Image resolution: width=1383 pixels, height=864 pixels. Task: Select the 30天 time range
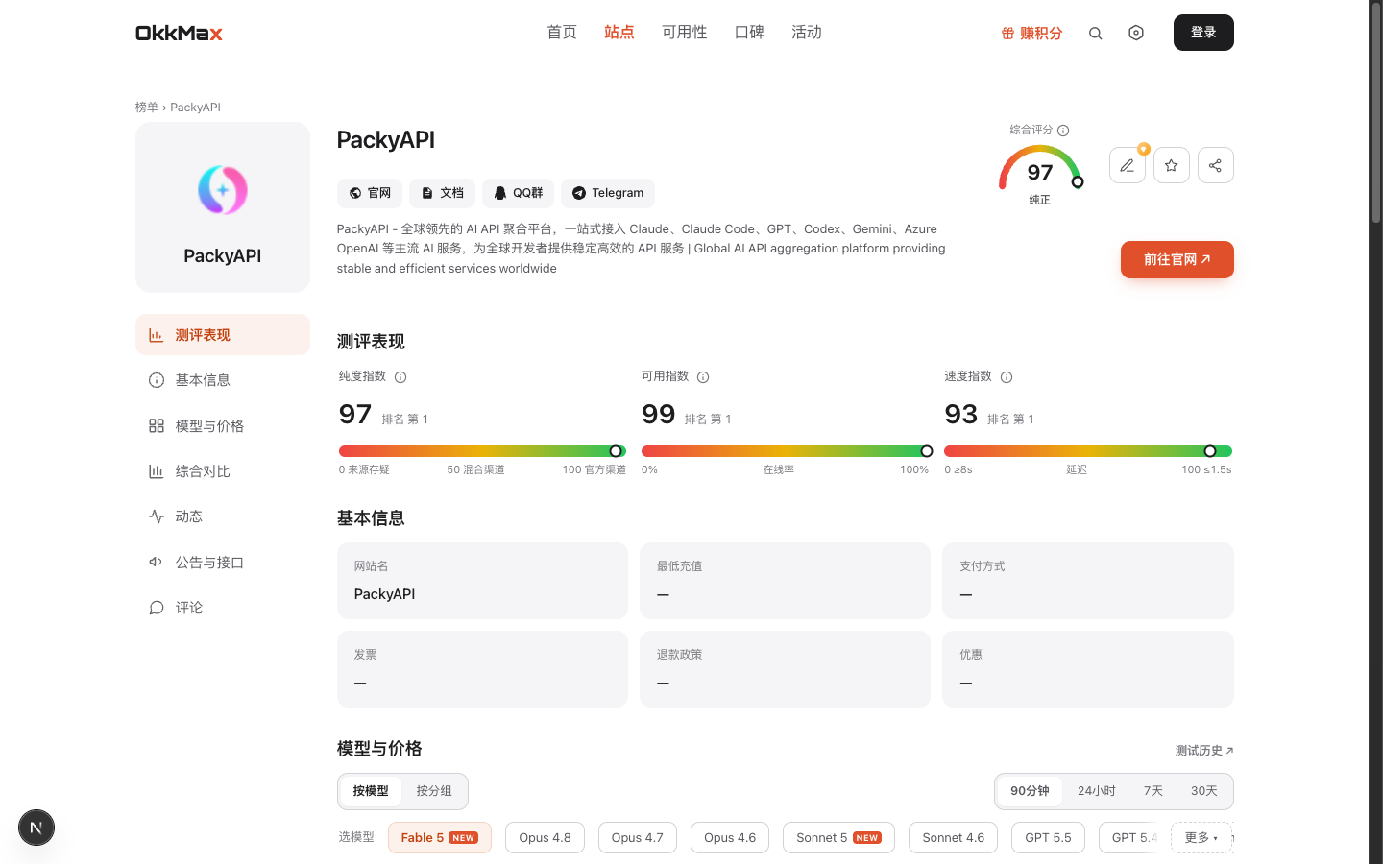click(1204, 791)
